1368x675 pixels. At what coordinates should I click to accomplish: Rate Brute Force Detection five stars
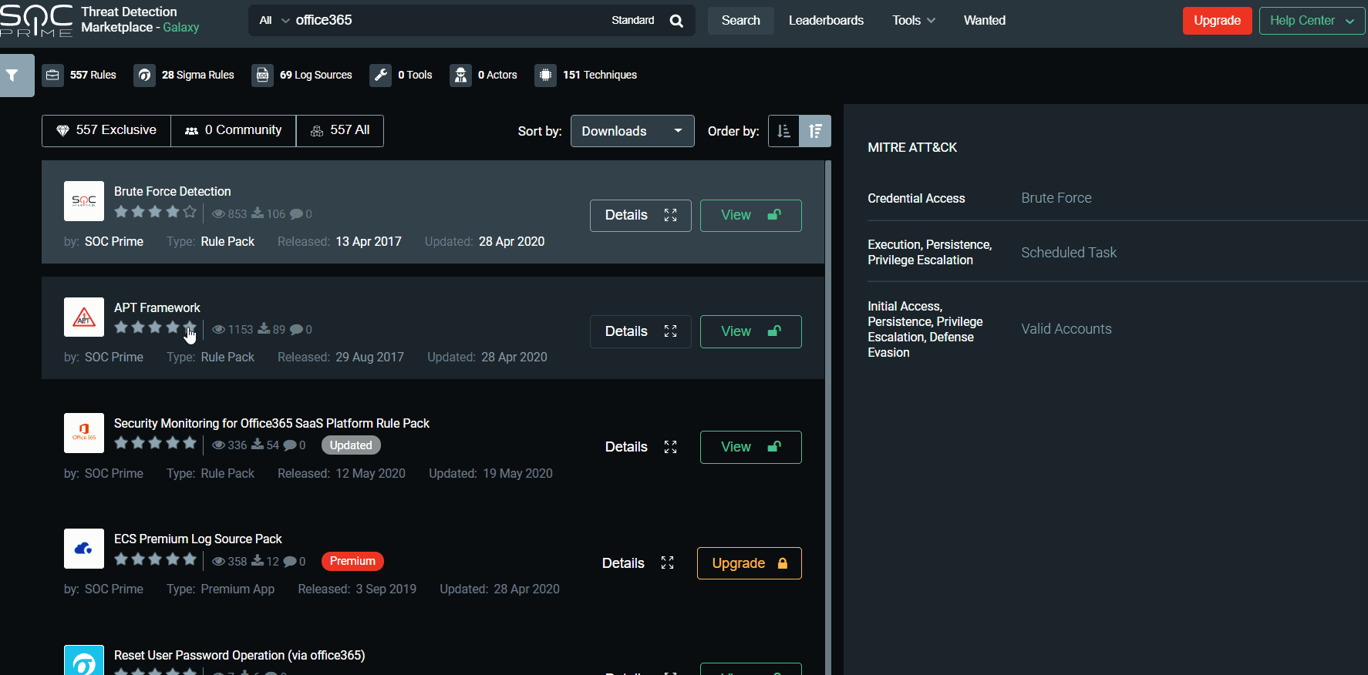tap(190, 211)
